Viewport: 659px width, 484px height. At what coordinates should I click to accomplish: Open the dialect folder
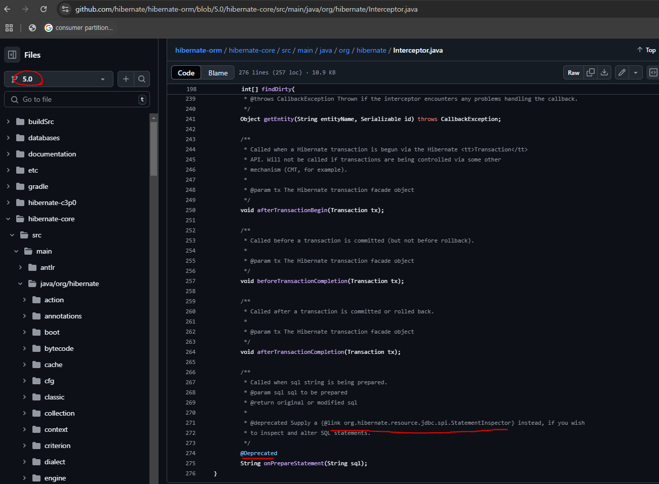point(55,462)
